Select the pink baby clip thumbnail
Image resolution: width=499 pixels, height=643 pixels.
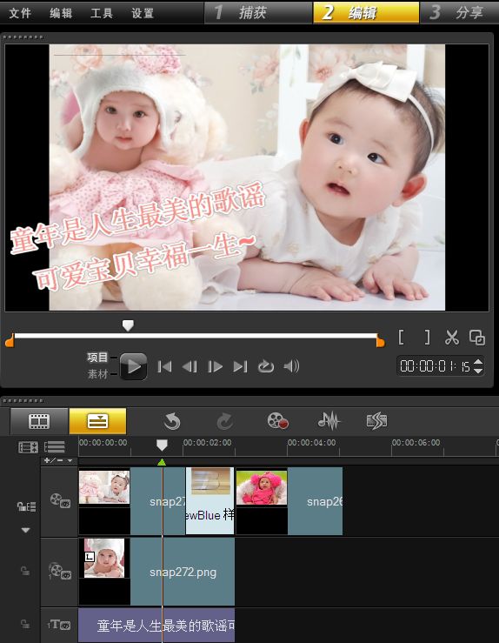[262, 487]
